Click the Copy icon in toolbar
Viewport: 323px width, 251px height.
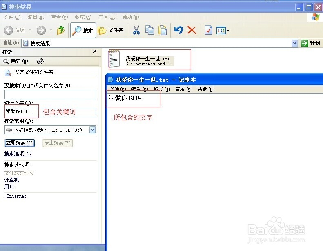[149, 30]
